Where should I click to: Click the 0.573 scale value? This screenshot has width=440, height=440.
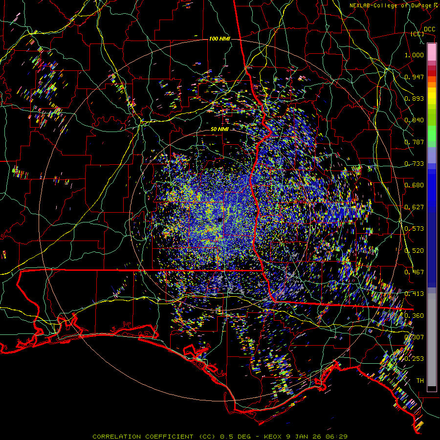(414, 229)
